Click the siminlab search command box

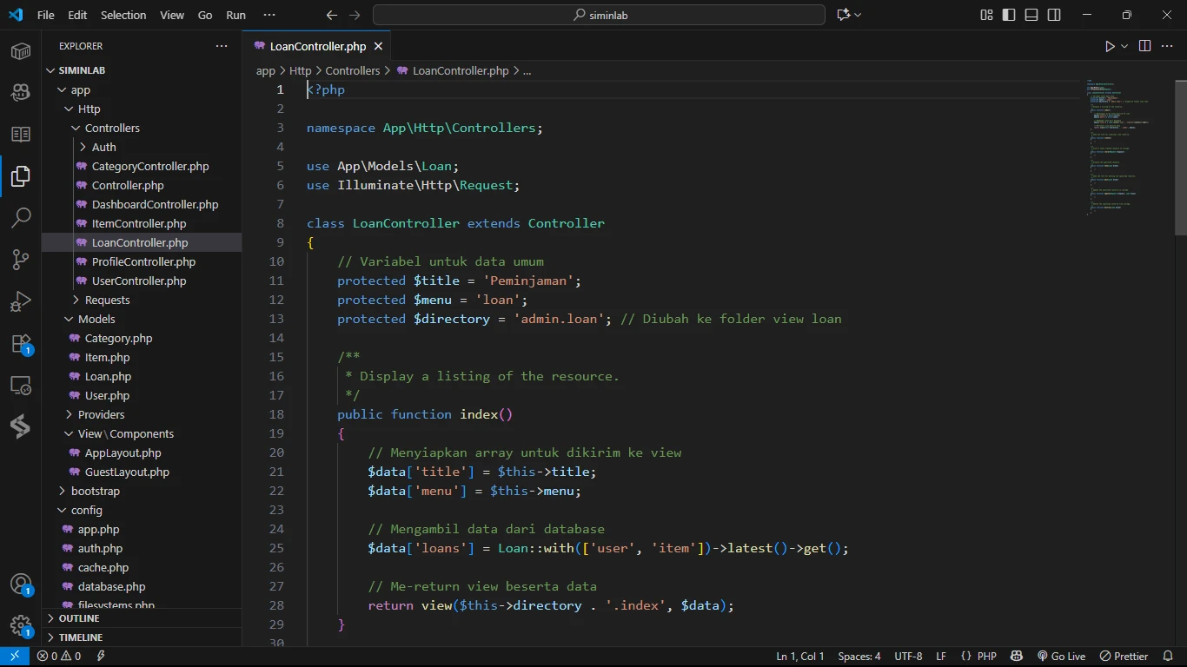tap(599, 15)
